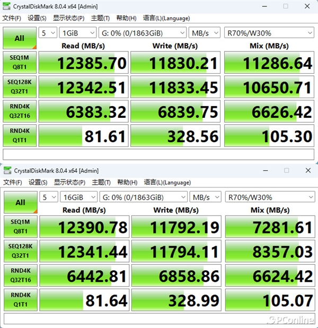The width and height of the screenshot is (318, 328).
Task: Click mix result 7281.61
Action: click(270, 227)
